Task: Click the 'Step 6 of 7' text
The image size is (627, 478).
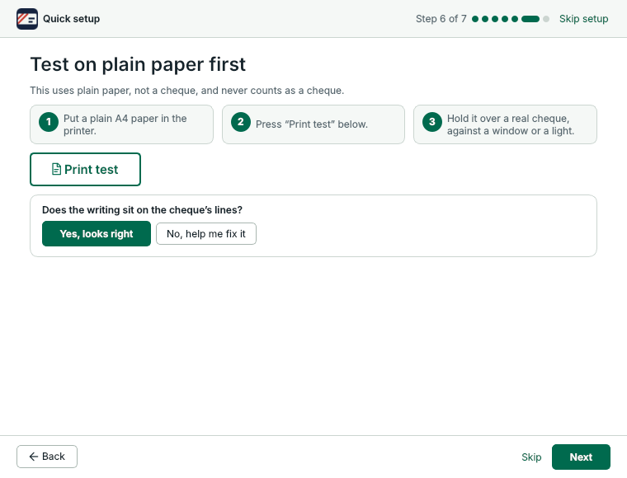Action: 441,19
